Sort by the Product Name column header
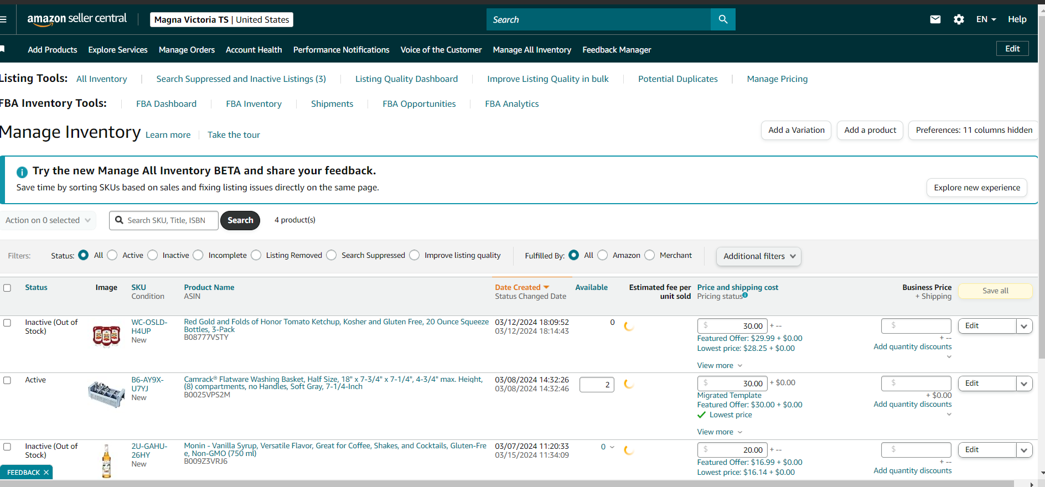Image resolution: width=1045 pixels, height=487 pixels. (x=209, y=287)
